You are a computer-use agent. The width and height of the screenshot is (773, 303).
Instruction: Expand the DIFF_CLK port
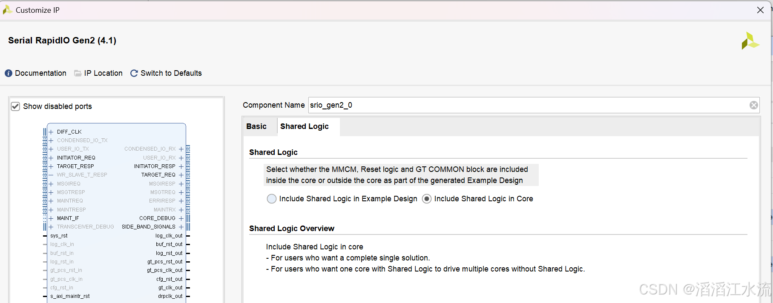click(x=51, y=132)
